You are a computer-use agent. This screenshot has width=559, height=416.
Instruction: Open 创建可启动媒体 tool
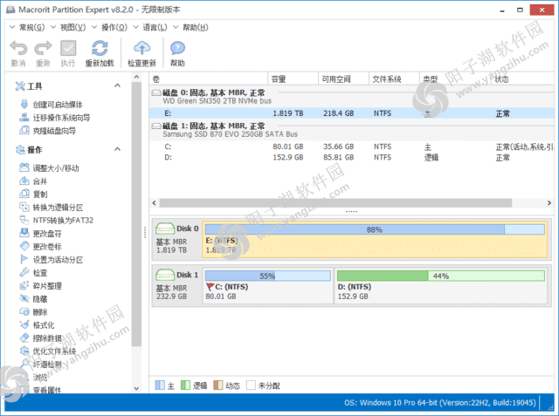(x=58, y=105)
